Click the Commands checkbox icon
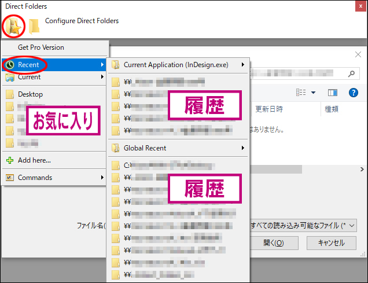Screen dimensions: 368x283 tap(10, 178)
